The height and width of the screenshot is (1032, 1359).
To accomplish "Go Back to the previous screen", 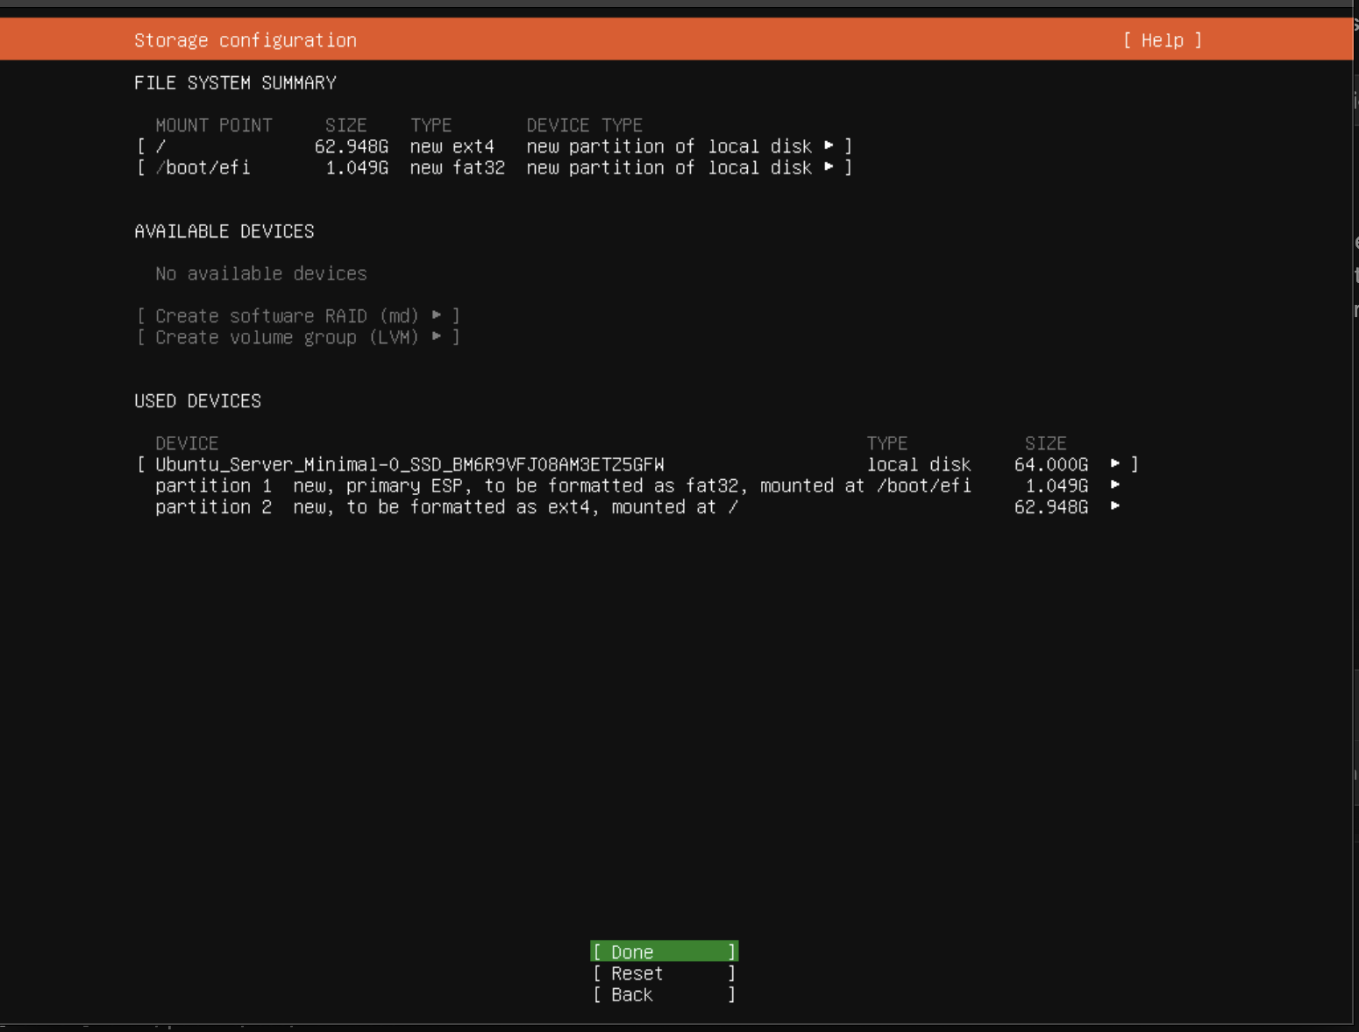I will coord(663,994).
